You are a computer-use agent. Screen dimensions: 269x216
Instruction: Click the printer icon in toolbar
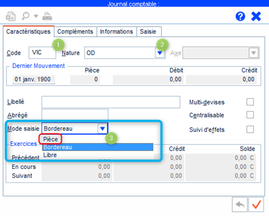[x=47, y=16]
